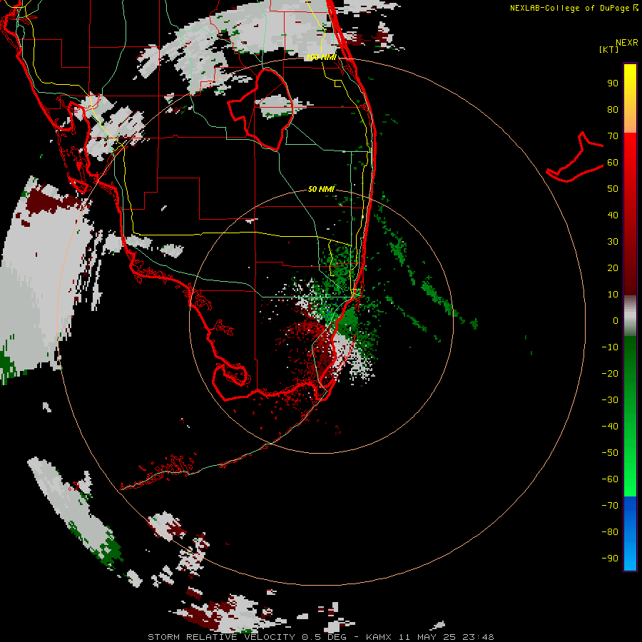The image size is (642, 642).
Task: Click the red Lake Okeechobee outline
Action: pyautogui.click(x=261, y=110)
